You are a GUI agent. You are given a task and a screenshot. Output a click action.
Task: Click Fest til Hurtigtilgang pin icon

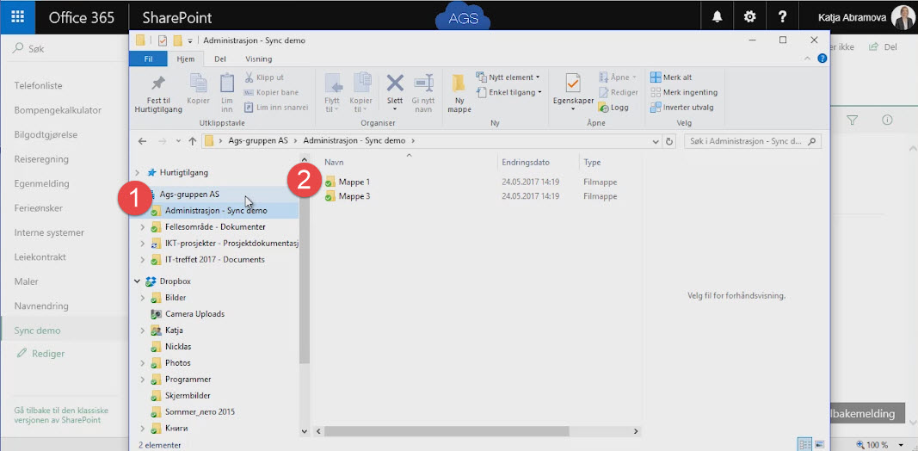point(158,84)
